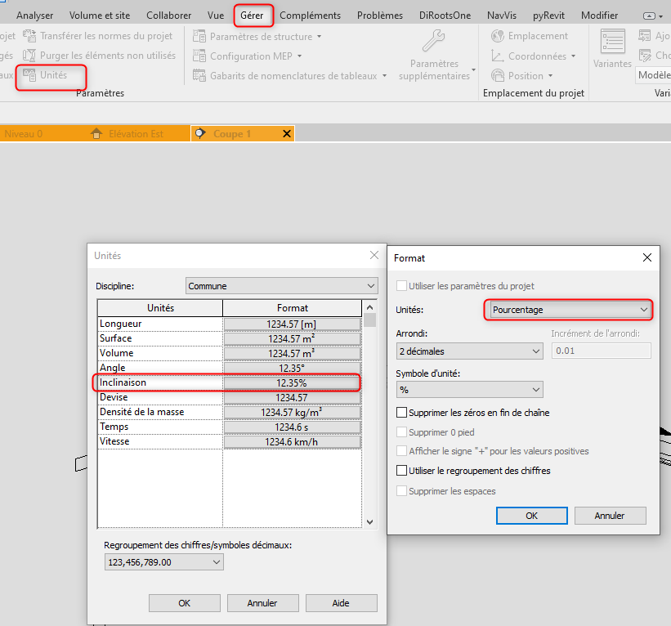Screen dimensions: 671x626
Task: Check Utiliser le regroupement des chiffres
Action: click(401, 471)
